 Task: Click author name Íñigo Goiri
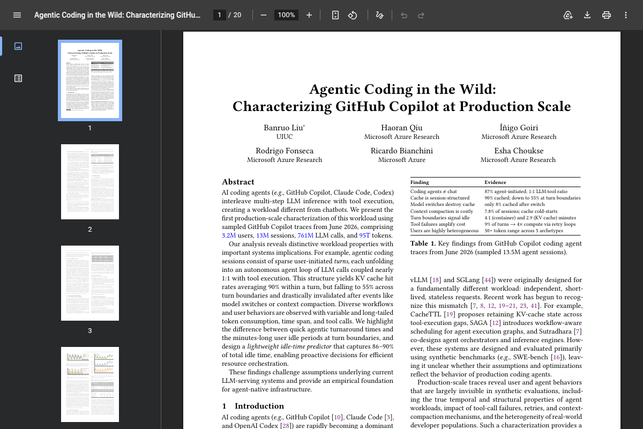click(519, 128)
